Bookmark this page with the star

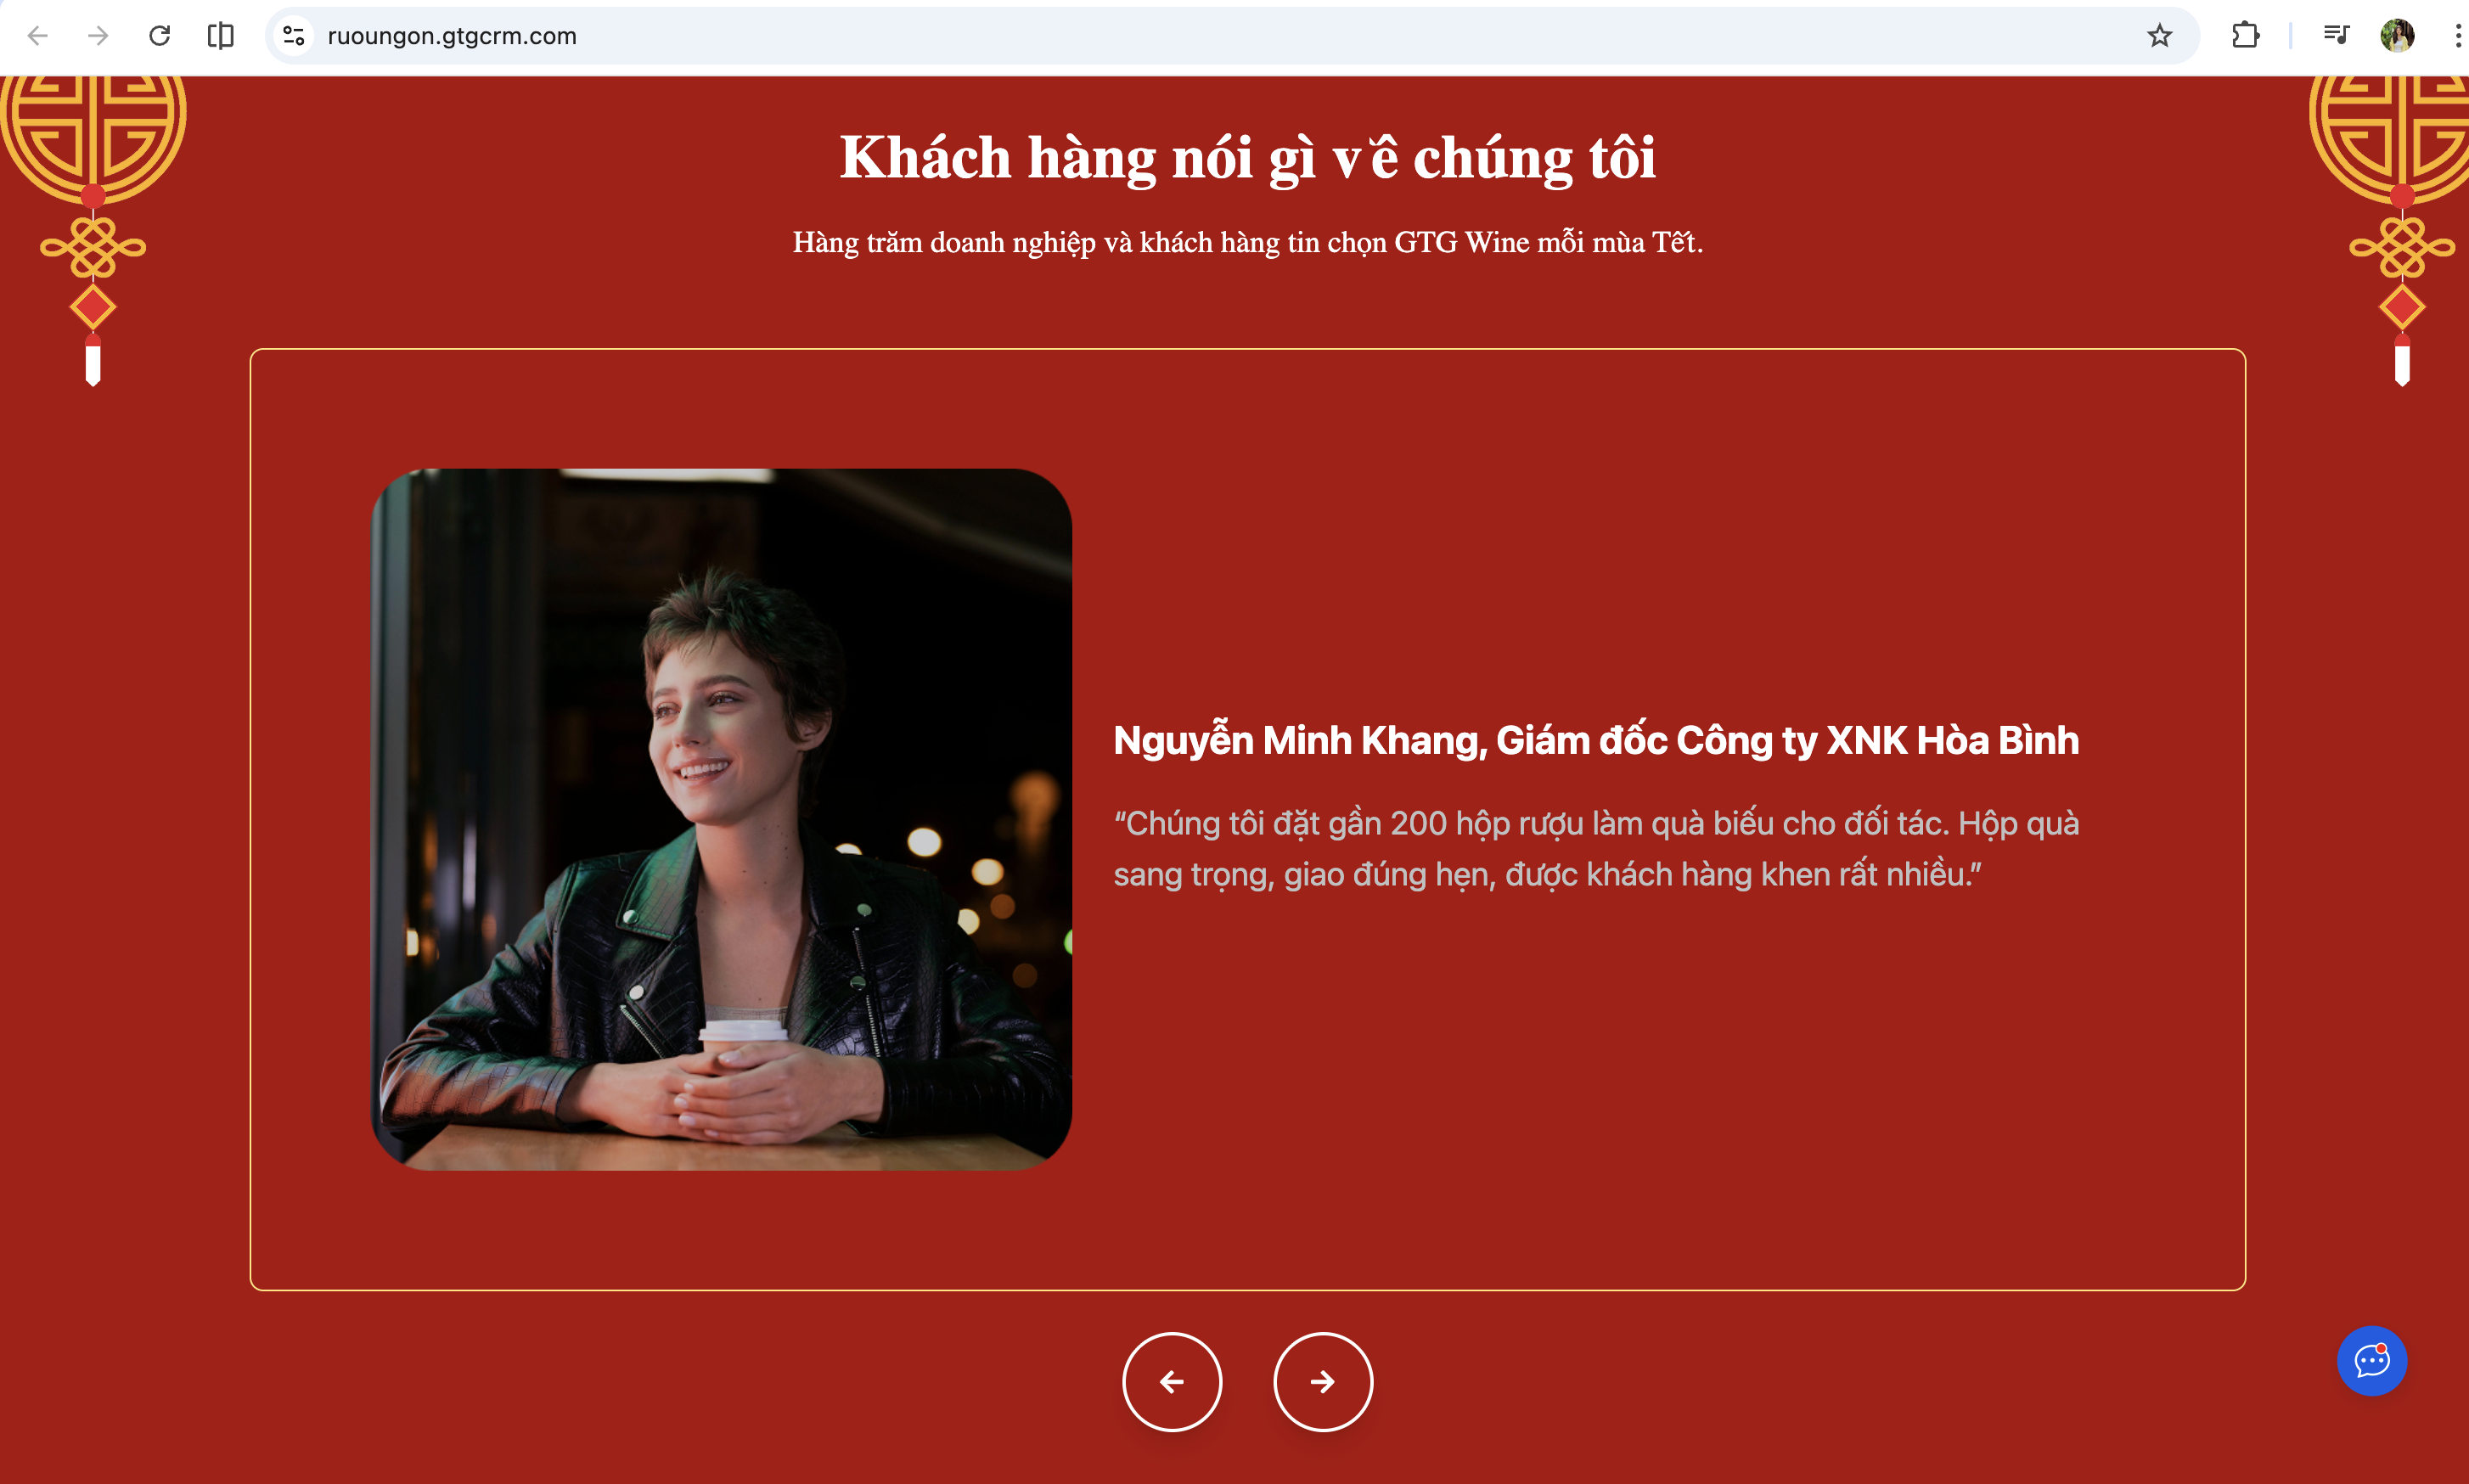(2159, 36)
